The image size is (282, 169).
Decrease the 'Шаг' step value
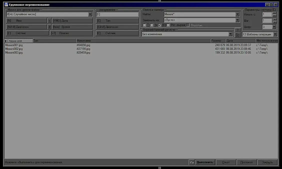275,22
